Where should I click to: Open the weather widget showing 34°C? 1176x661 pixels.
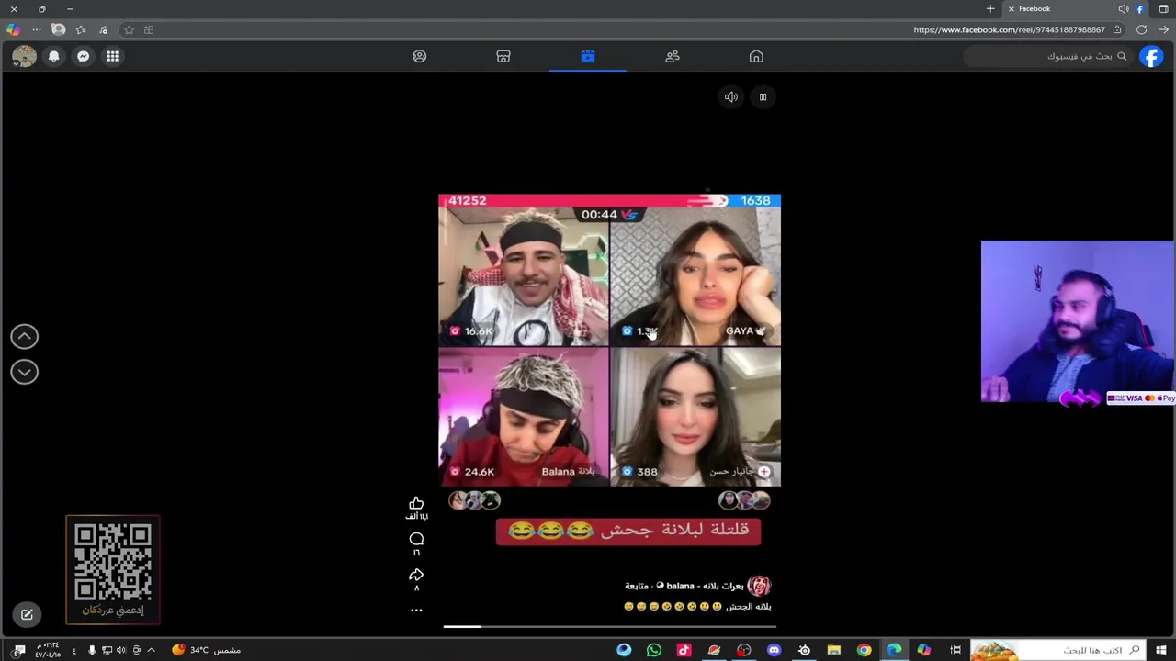pyautogui.click(x=206, y=650)
